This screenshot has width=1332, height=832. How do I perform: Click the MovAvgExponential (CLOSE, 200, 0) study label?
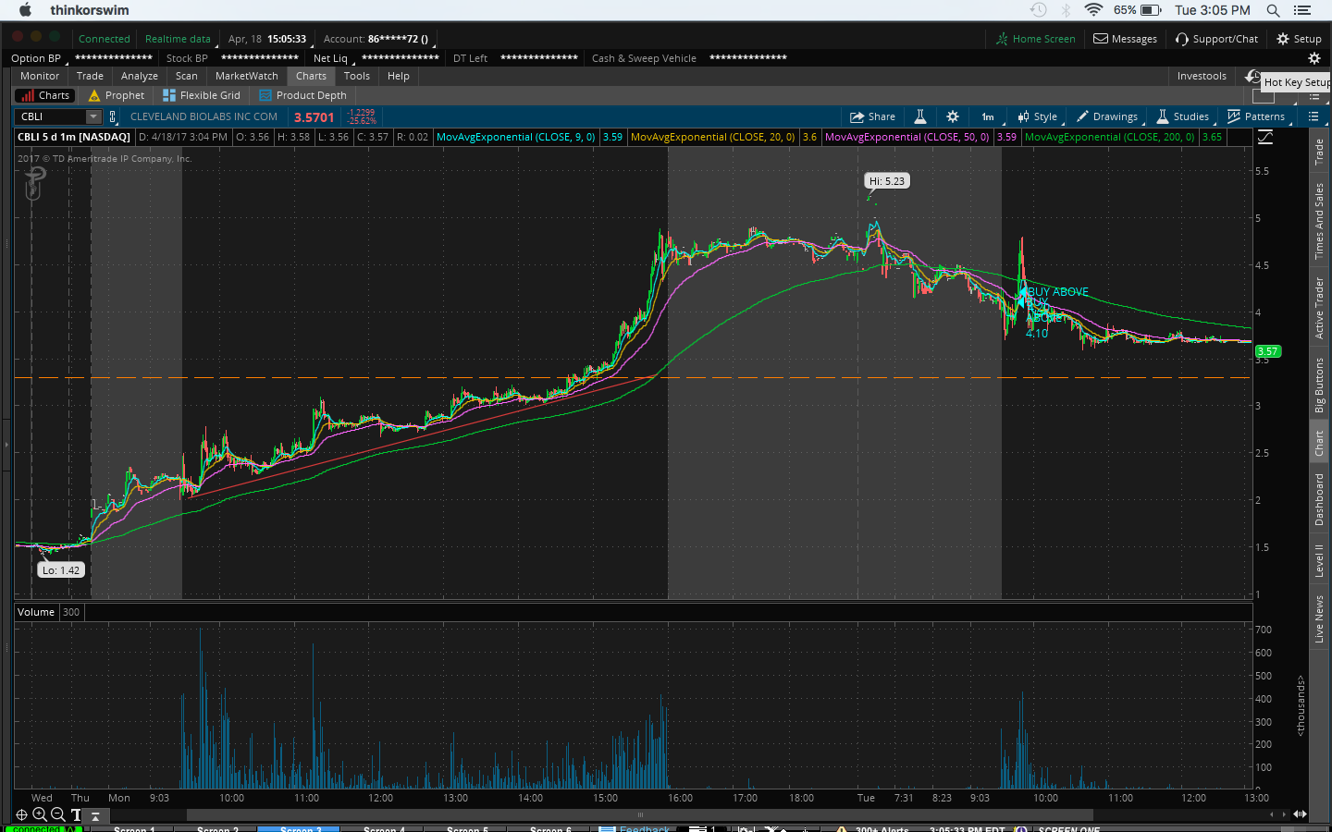click(x=1110, y=137)
